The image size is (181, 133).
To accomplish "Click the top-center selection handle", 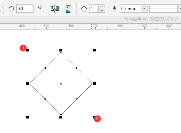I will [x=61, y=50].
